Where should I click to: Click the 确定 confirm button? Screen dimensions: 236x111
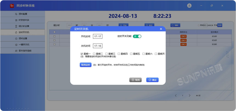click(x=152, y=80)
